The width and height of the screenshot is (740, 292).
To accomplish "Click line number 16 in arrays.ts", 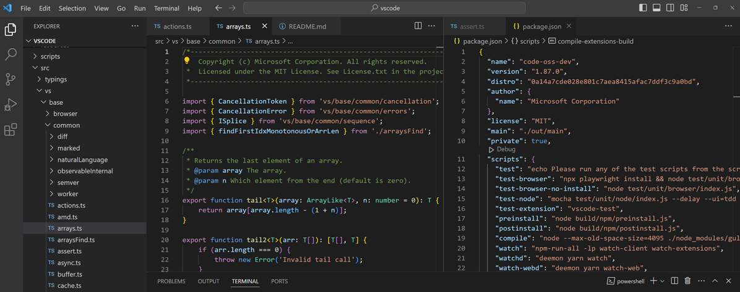I will point(165,200).
